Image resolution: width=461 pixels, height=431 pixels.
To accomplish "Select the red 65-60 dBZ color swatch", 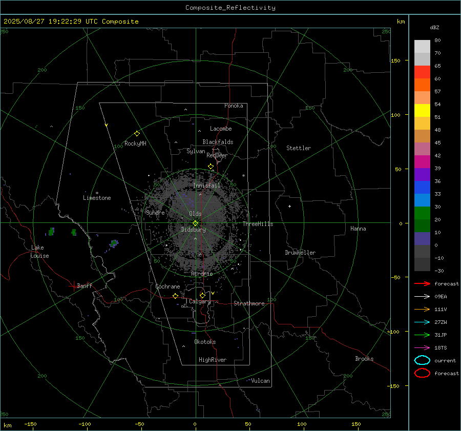I will (422, 72).
